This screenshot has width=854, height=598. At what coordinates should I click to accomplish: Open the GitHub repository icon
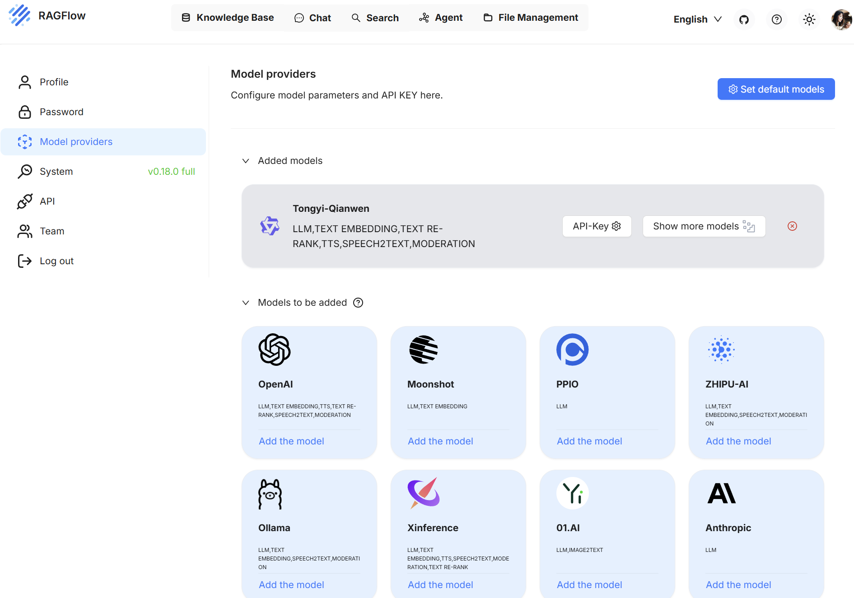[744, 19]
